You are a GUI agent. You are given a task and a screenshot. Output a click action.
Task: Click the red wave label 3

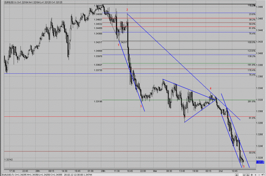click(x=140, y=107)
